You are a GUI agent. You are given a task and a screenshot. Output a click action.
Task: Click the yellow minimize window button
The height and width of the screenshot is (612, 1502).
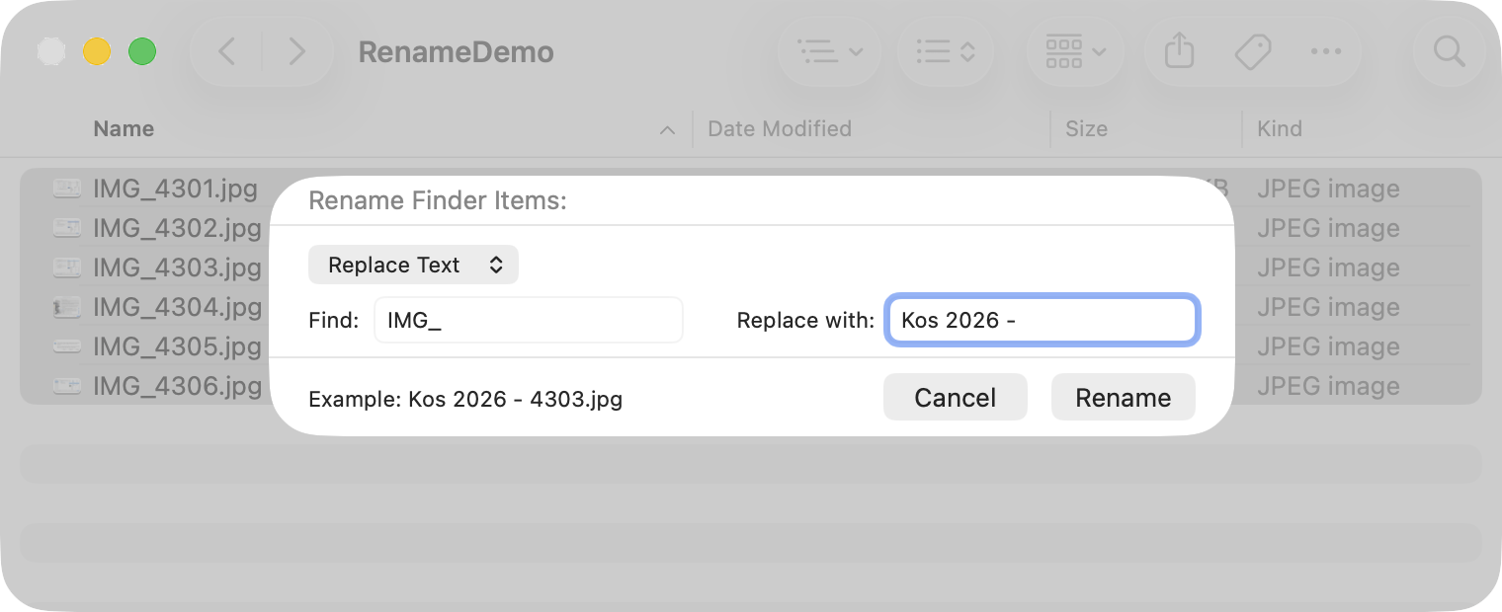pyautogui.click(x=96, y=51)
